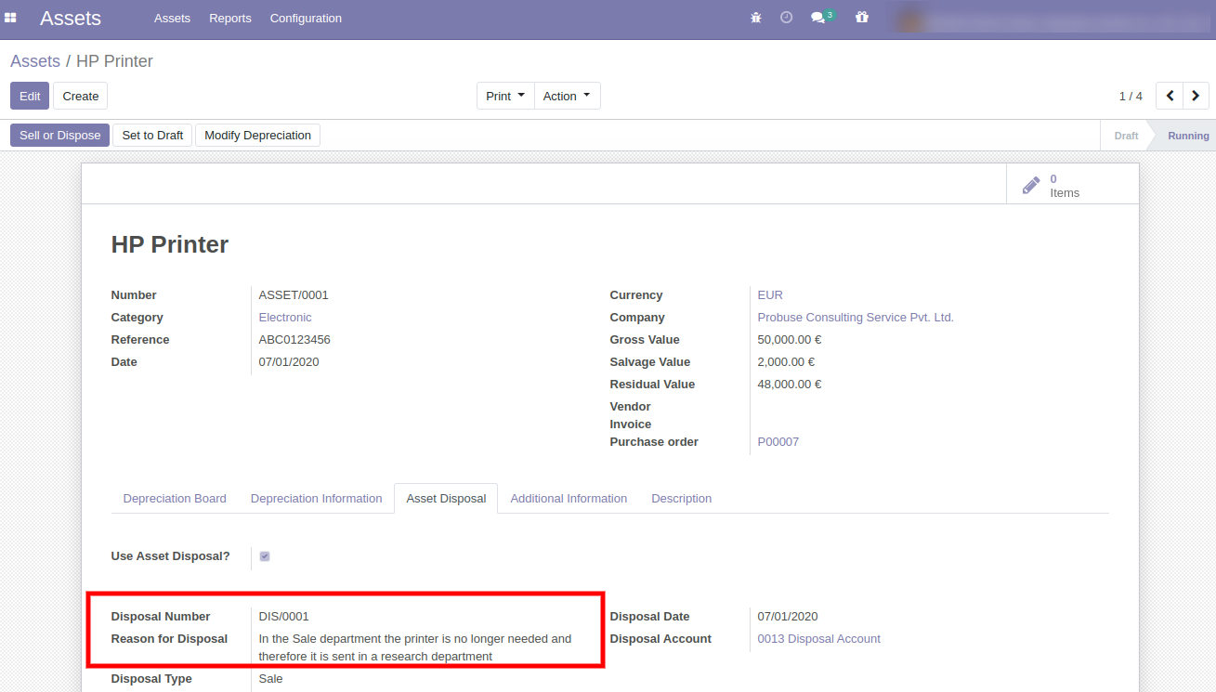Open the Description tab
Screen dimensions: 1216x692
(x=682, y=499)
